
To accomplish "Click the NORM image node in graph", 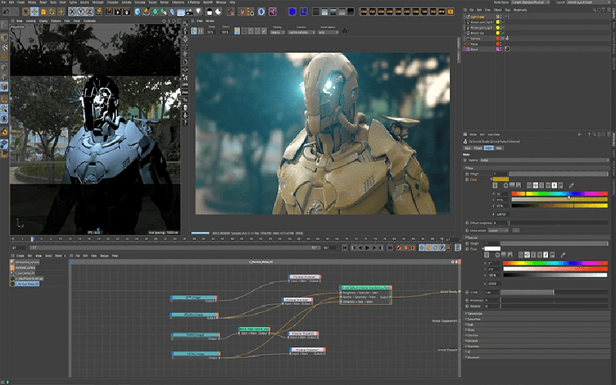I will click(x=194, y=336).
